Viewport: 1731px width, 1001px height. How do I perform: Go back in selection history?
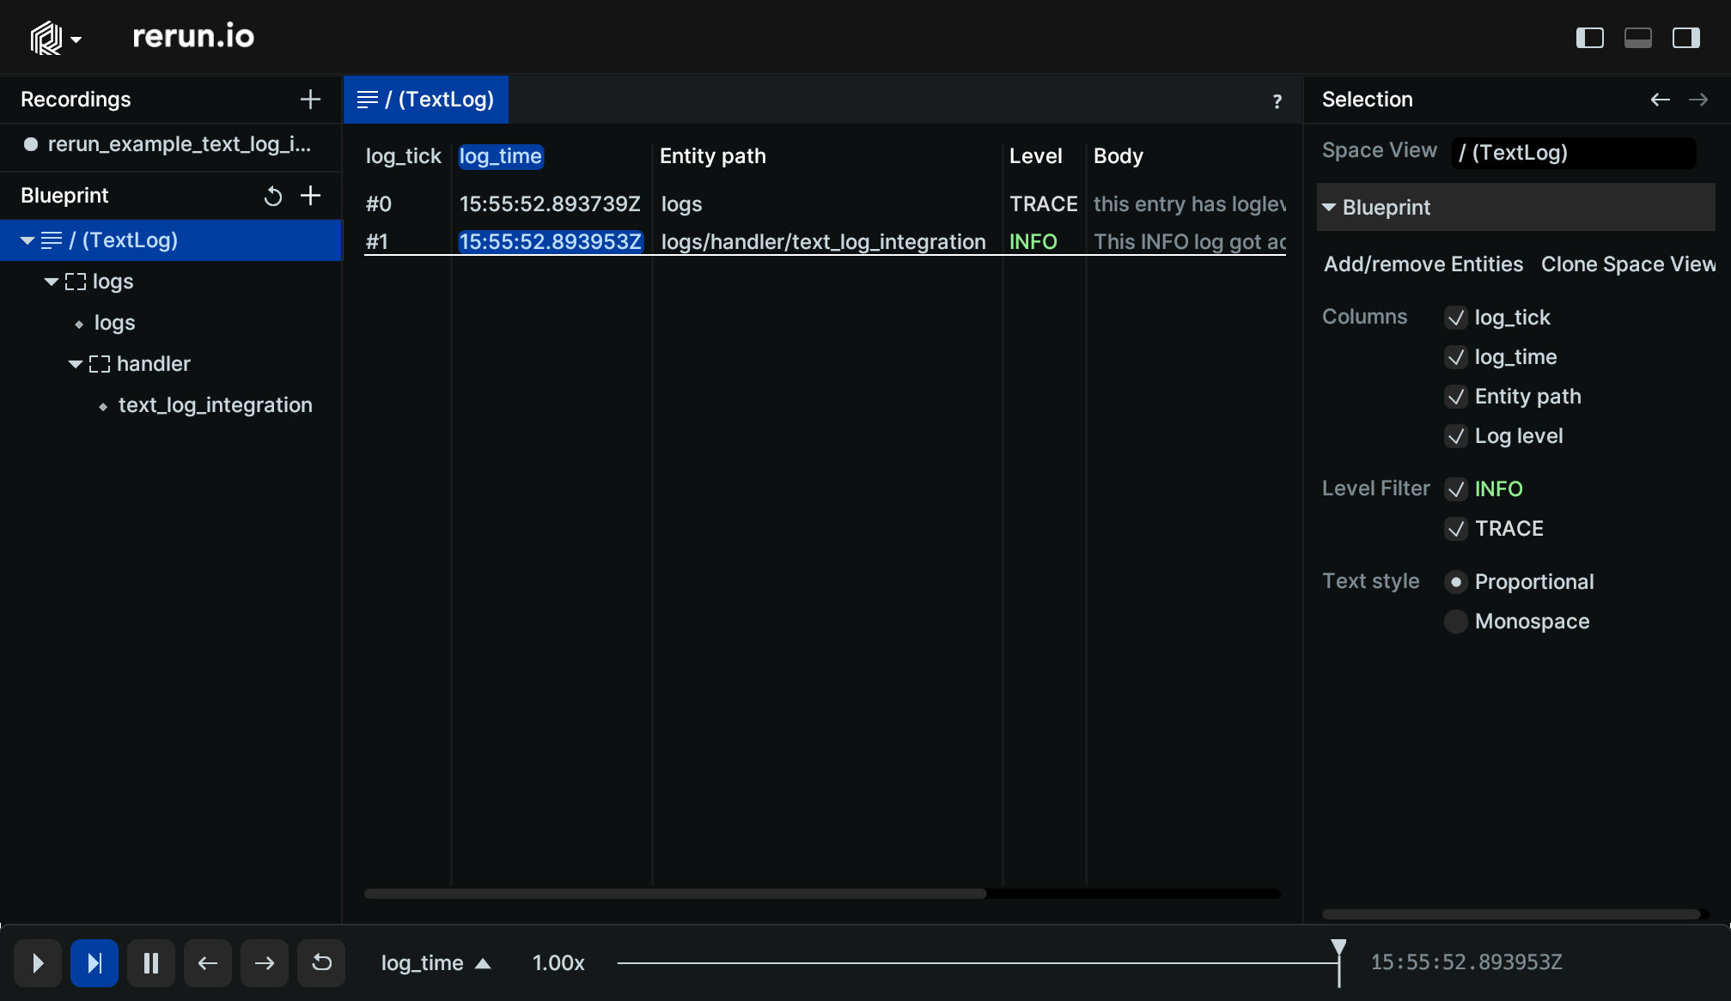coord(1660,100)
